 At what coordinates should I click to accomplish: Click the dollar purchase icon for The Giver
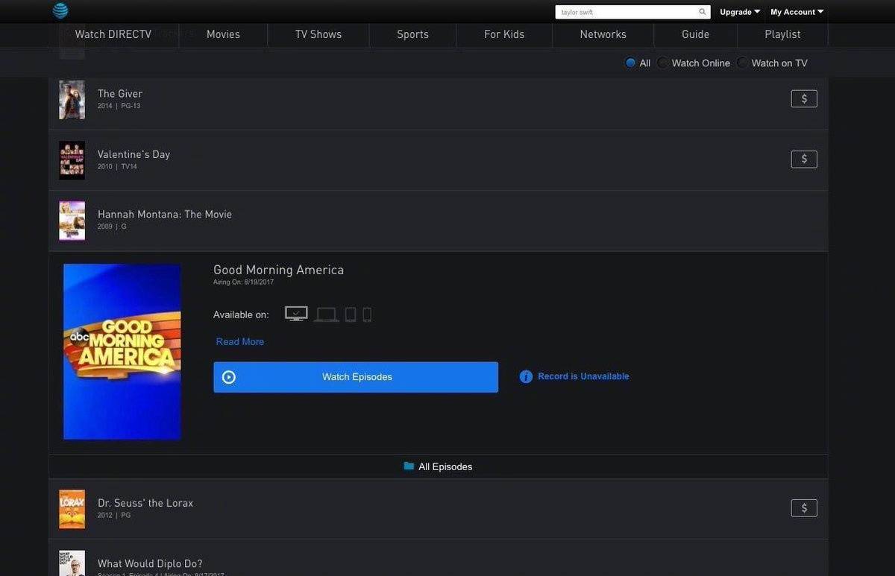click(x=804, y=98)
